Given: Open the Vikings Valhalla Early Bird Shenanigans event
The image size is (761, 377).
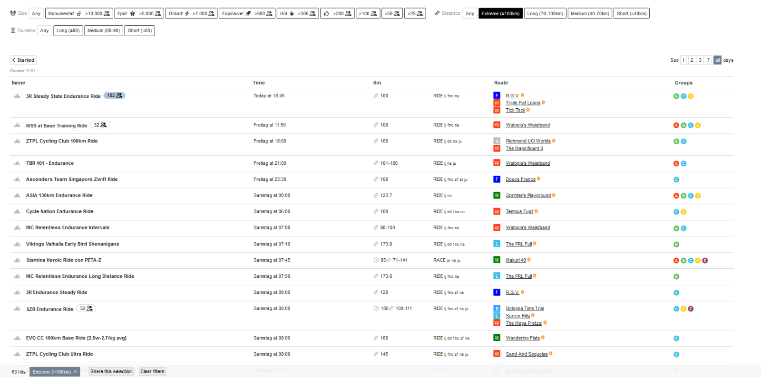Looking at the screenshot, I should tap(72, 244).
